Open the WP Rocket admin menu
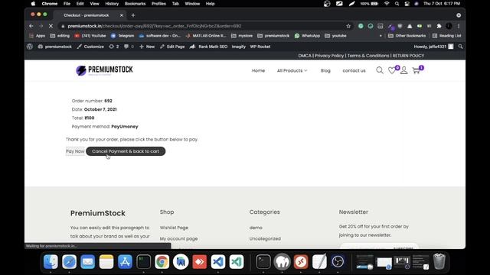This screenshot has width=490, height=275. pyautogui.click(x=260, y=47)
